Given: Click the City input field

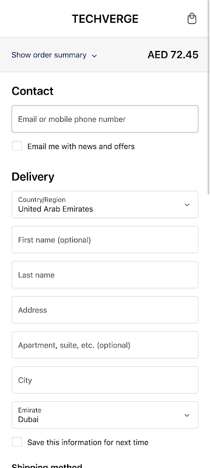Looking at the screenshot, I should point(105,380).
